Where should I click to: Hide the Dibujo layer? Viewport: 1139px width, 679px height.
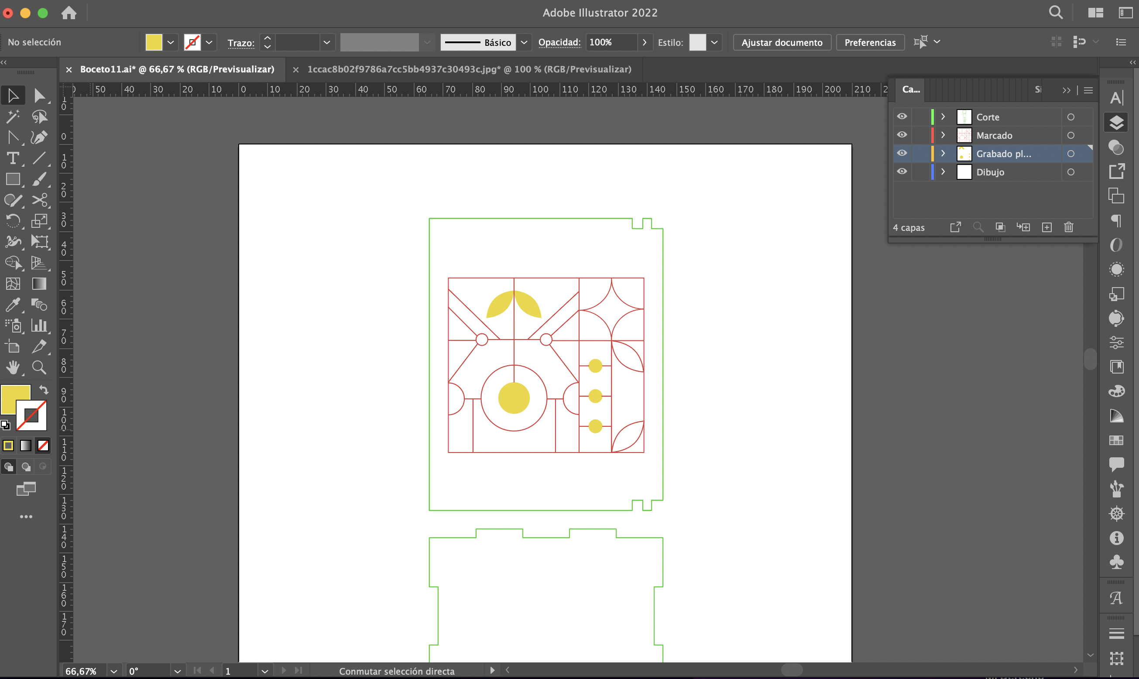click(x=902, y=171)
